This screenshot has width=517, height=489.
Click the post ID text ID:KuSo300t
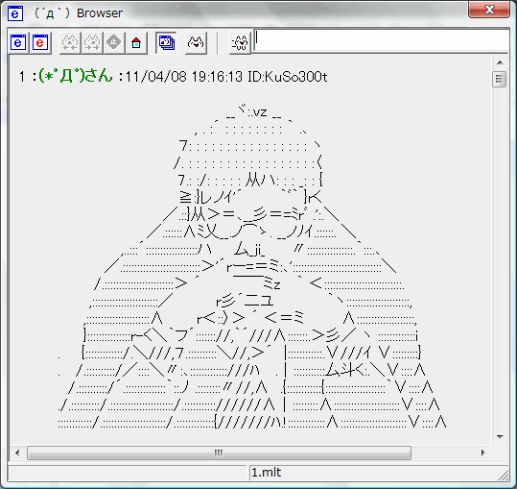coord(288,77)
